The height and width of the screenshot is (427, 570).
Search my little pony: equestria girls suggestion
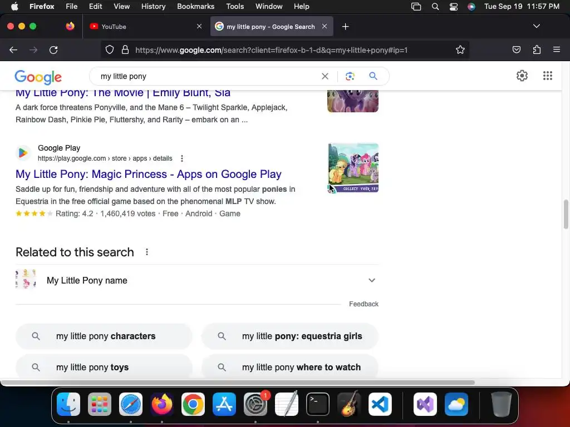[x=289, y=336]
